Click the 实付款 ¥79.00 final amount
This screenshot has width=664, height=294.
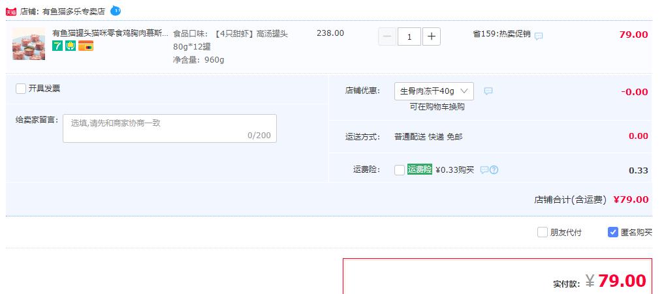616,281
